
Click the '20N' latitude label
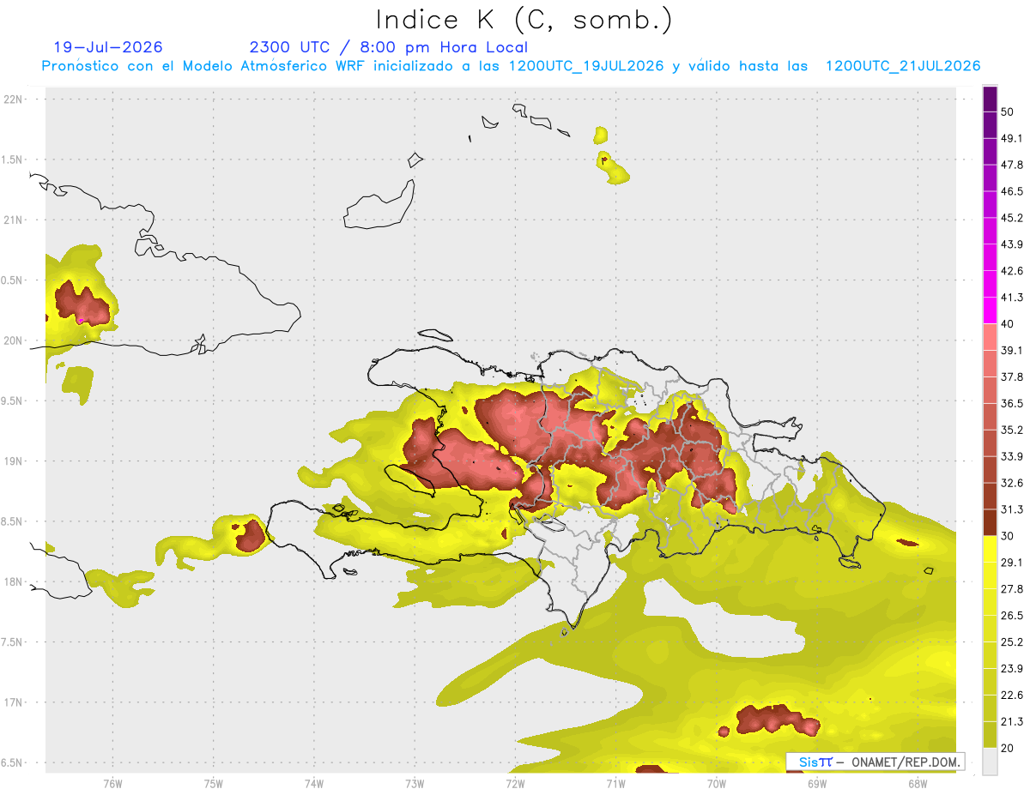pyautogui.click(x=13, y=340)
